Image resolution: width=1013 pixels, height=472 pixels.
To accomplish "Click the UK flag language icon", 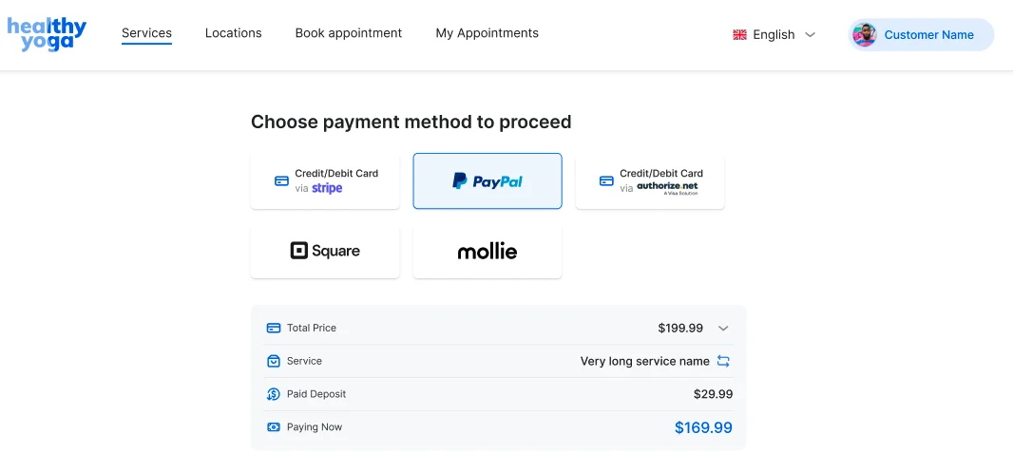I will [x=740, y=34].
